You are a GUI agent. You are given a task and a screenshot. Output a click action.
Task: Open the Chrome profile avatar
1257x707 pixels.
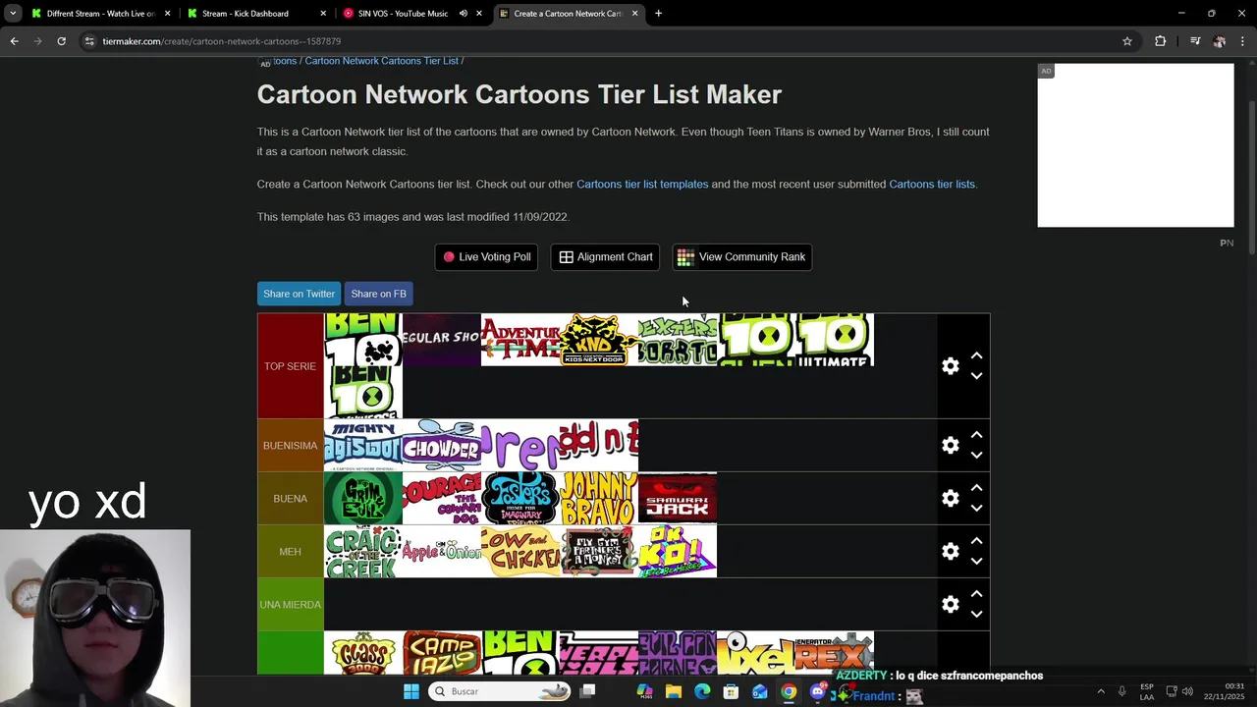1219,41
